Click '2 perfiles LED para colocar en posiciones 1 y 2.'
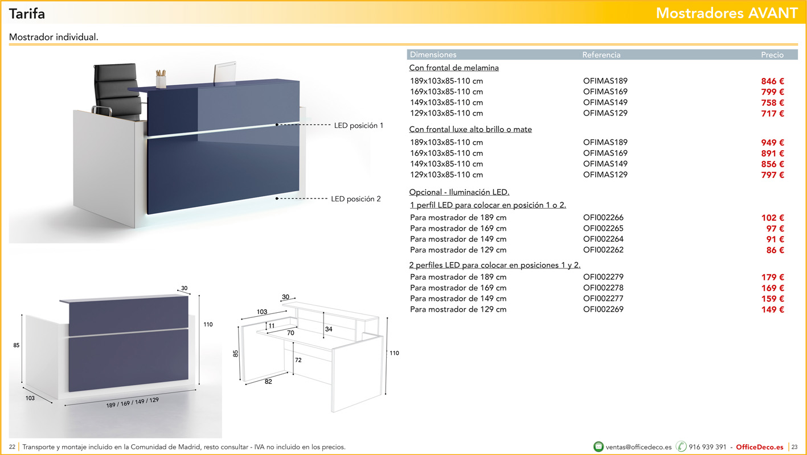Image resolution: width=807 pixels, height=455 pixels. coord(495,265)
